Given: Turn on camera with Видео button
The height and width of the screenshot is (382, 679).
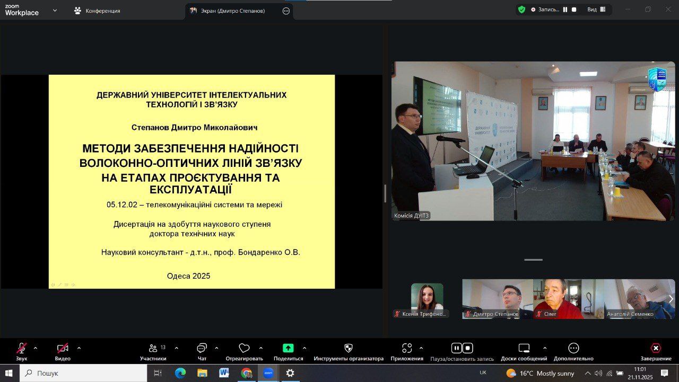Looking at the screenshot, I should click(x=63, y=349).
